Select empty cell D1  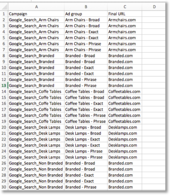[154, 14]
